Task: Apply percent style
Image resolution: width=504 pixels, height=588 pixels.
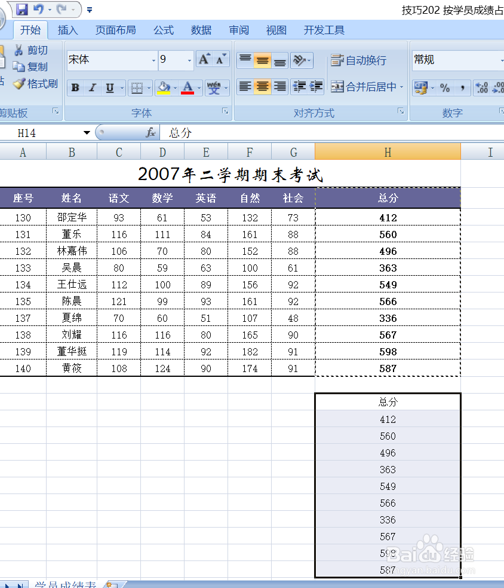Action: pyautogui.click(x=445, y=88)
